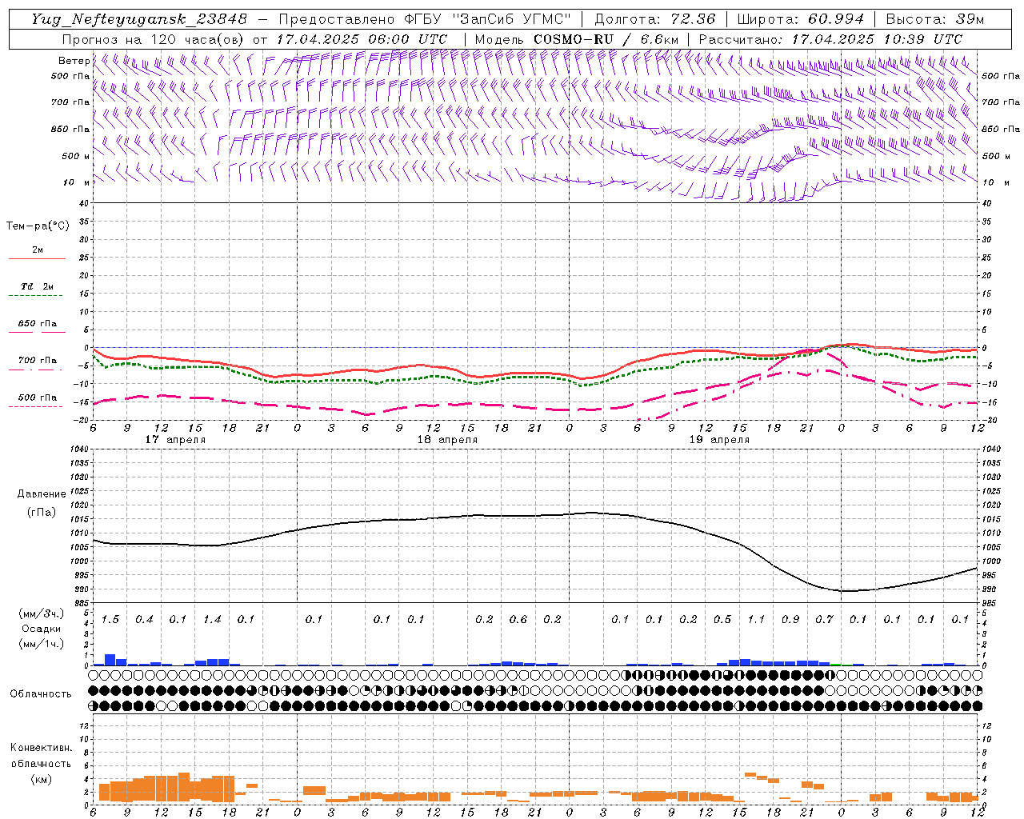Click the Осадки precipitation label
This screenshot has width=1024, height=819.
42,629
